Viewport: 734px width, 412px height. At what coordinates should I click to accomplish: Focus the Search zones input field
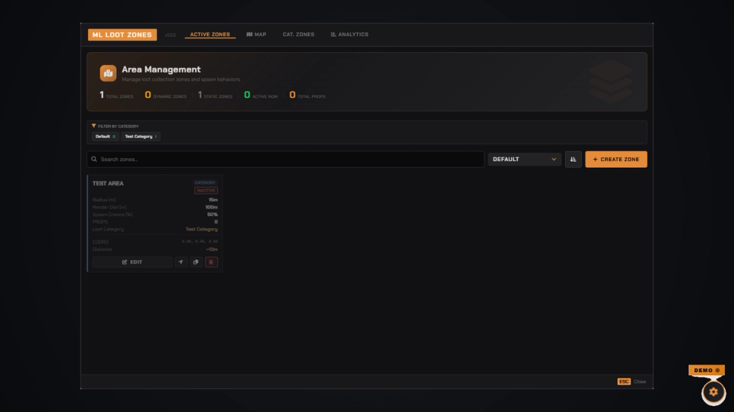(285, 159)
